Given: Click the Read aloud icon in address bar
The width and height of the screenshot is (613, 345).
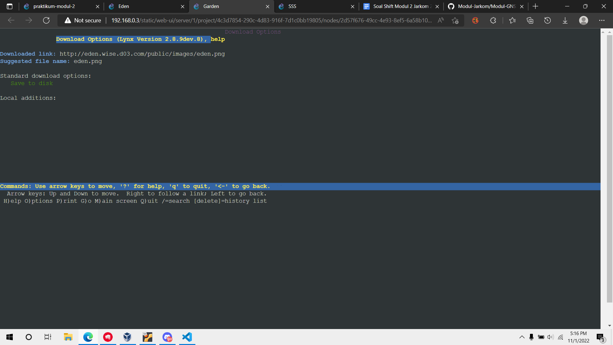Looking at the screenshot, I should pos(441,20).
